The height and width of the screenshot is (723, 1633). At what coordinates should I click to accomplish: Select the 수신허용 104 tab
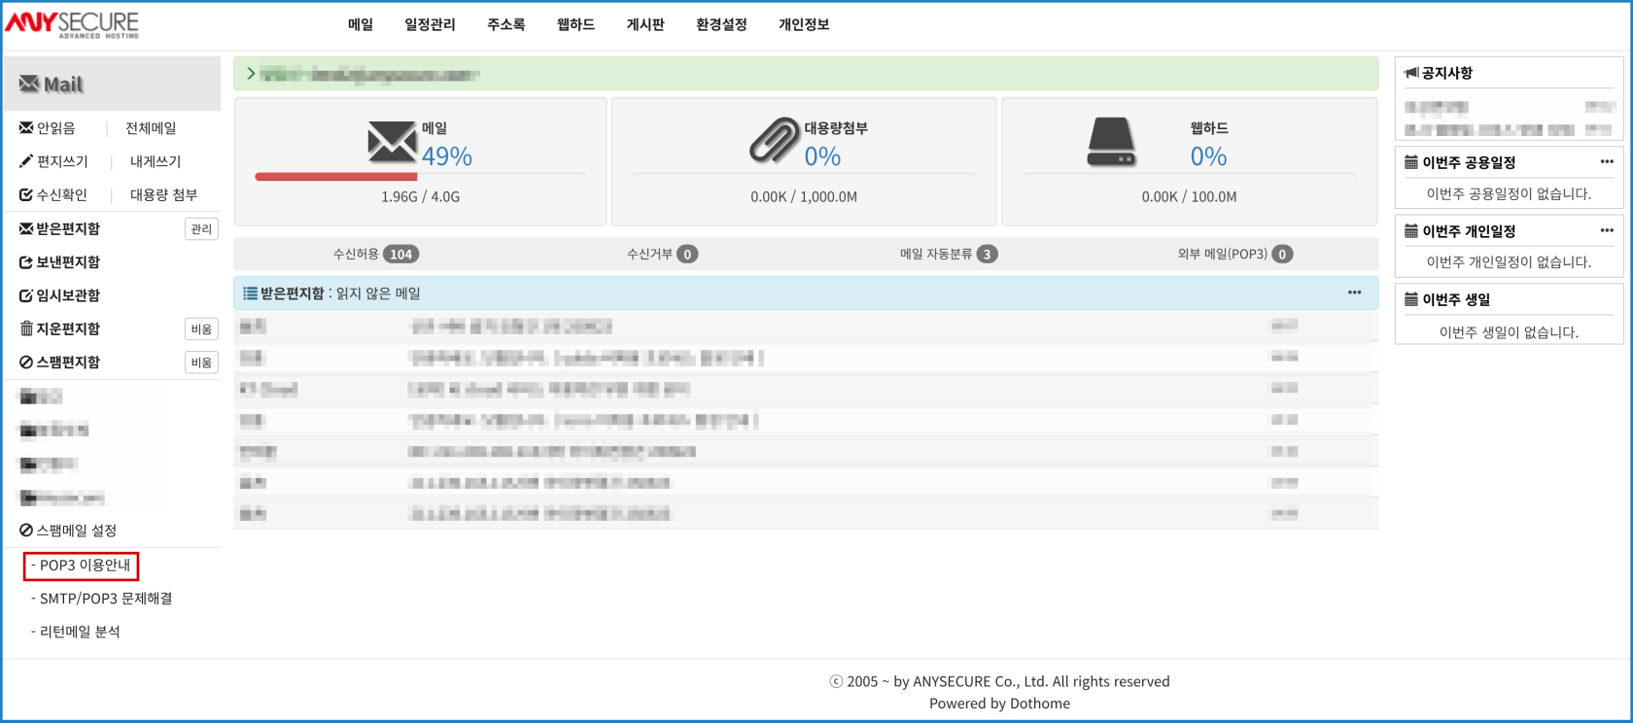coord(376,255)
